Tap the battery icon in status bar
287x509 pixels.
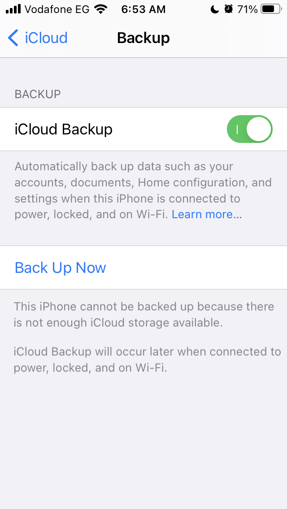tap(272, 9)
